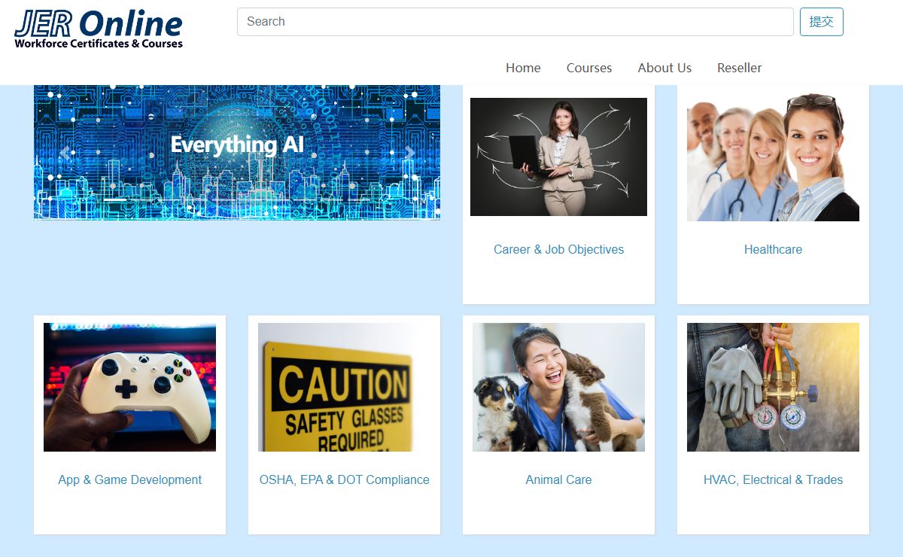903x557 pixels.
Task: Open the About Us page
Action: [664, 68]
